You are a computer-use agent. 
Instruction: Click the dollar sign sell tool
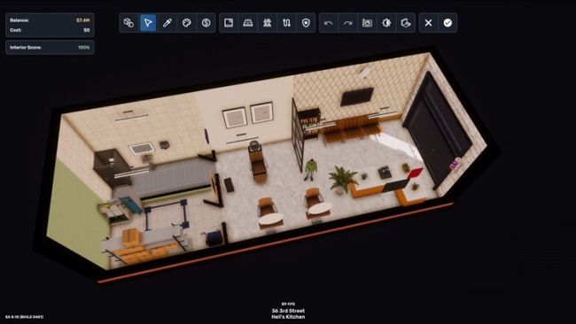(206, 23)
